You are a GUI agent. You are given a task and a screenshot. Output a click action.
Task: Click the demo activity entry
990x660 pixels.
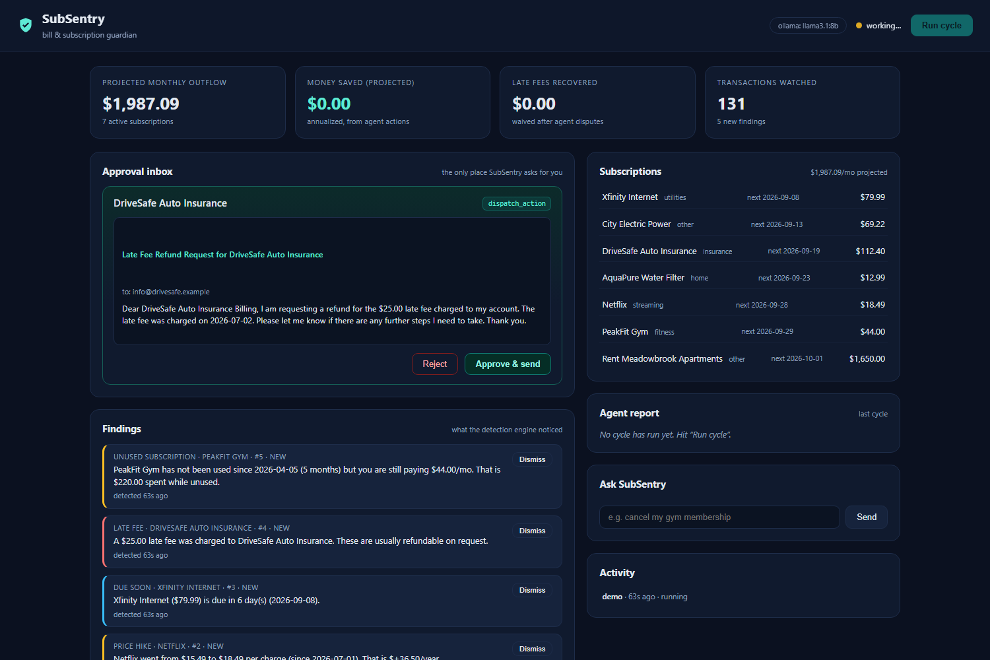[x=644, y=597]
